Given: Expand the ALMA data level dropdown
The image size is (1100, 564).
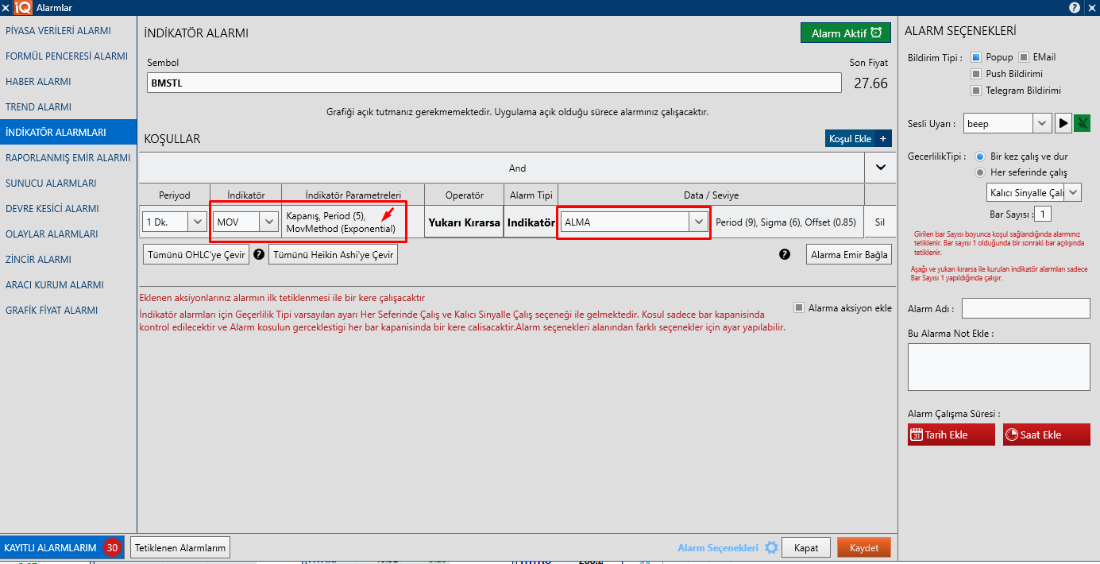Looking at the screenshot, I should pos(698,222).
